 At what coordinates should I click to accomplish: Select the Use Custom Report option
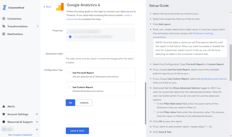[70, 87]
